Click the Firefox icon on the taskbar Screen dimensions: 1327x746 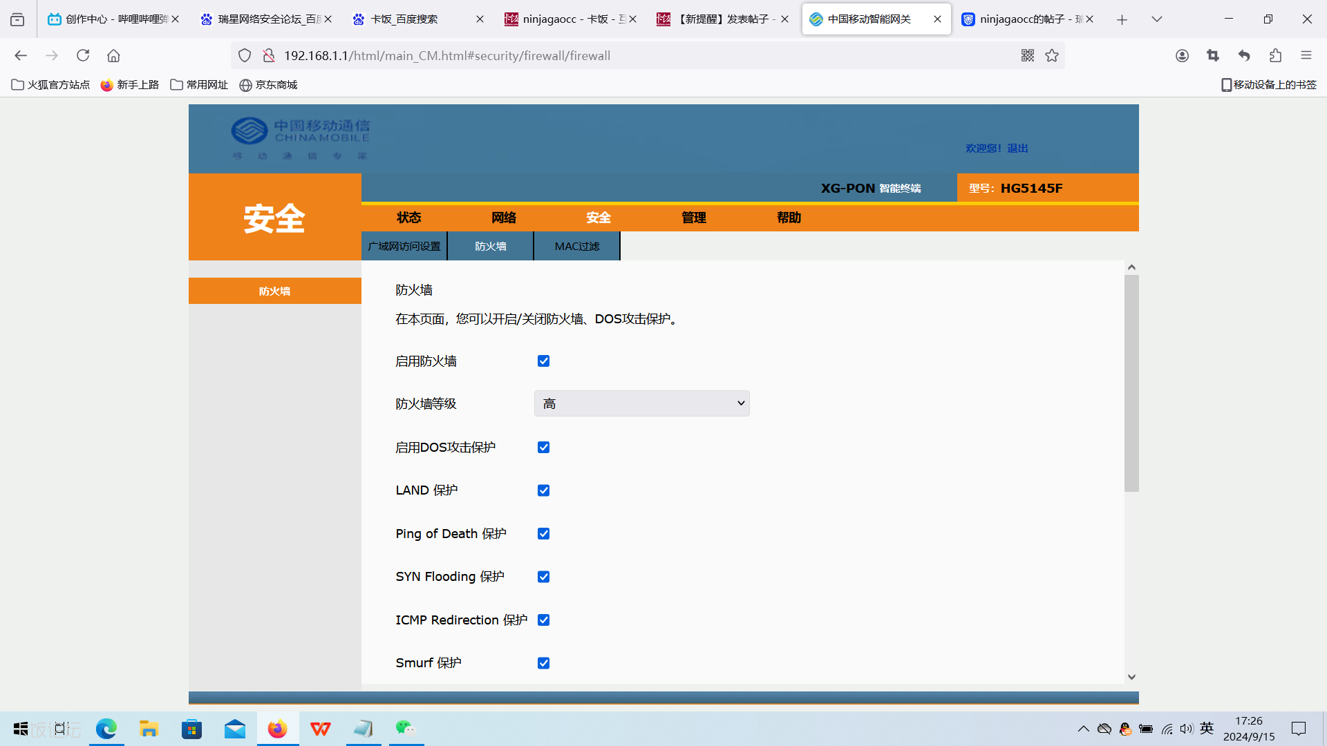click(278, 729)
